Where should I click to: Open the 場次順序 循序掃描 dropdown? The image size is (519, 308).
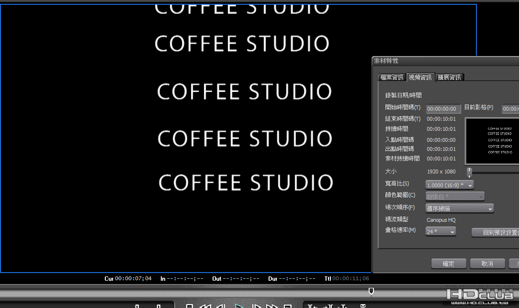pos(460,208)
